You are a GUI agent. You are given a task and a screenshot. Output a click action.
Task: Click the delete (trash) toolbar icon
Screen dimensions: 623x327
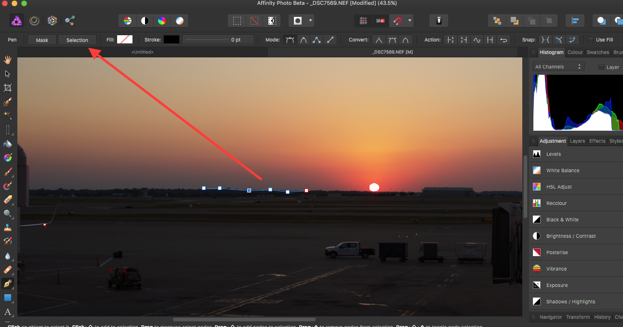click(x=438, y=20)
